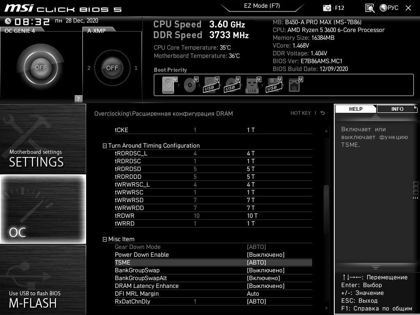This screenshot has width=420, height=315.
Task: Open DRAM Latency Enhance value dropdown
Action: [266, 286]
